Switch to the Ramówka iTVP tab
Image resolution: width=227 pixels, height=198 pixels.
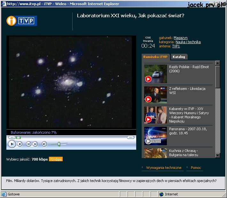[155, 57]
